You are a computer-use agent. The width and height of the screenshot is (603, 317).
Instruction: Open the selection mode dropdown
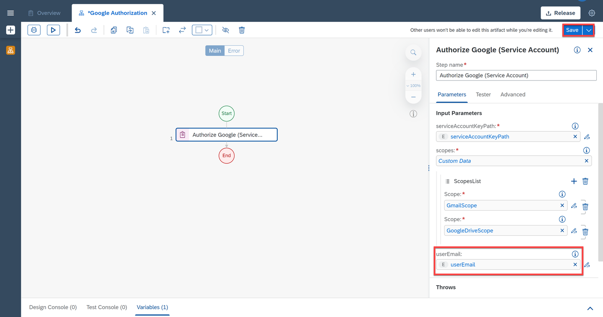[202, 30]
